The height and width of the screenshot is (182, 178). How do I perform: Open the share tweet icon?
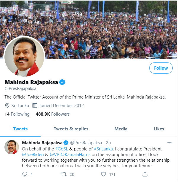pyautogui.click(x=145, y=174)
